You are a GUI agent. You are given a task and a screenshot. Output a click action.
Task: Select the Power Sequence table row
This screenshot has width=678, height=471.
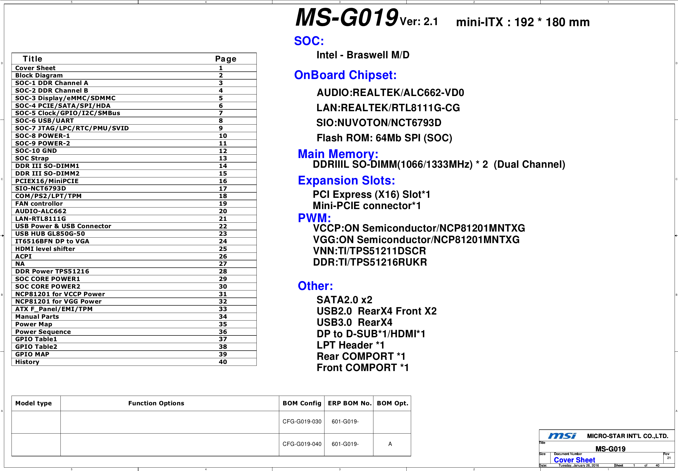coord(43,332)
